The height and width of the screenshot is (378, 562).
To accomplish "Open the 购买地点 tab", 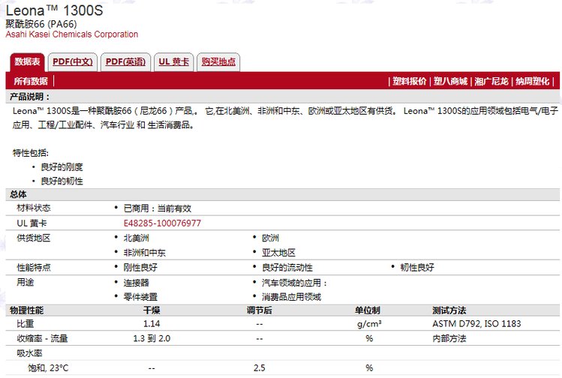I will coord(218,62).
